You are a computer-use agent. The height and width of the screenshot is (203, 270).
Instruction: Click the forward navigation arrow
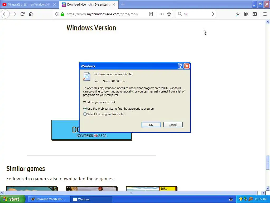14,14
